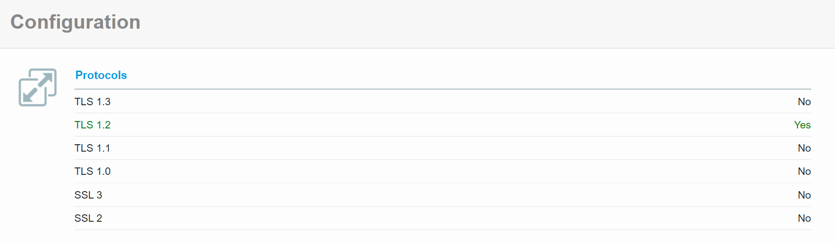Select the TLS 1.0 protocol label
This screenshot has width=835, height=243.
click(x=93, y=171)
